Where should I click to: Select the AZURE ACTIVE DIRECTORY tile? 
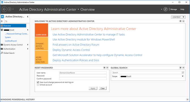42,57
